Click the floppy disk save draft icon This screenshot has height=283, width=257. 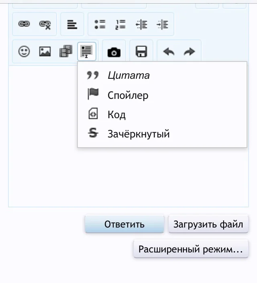[x=141, y=51]
